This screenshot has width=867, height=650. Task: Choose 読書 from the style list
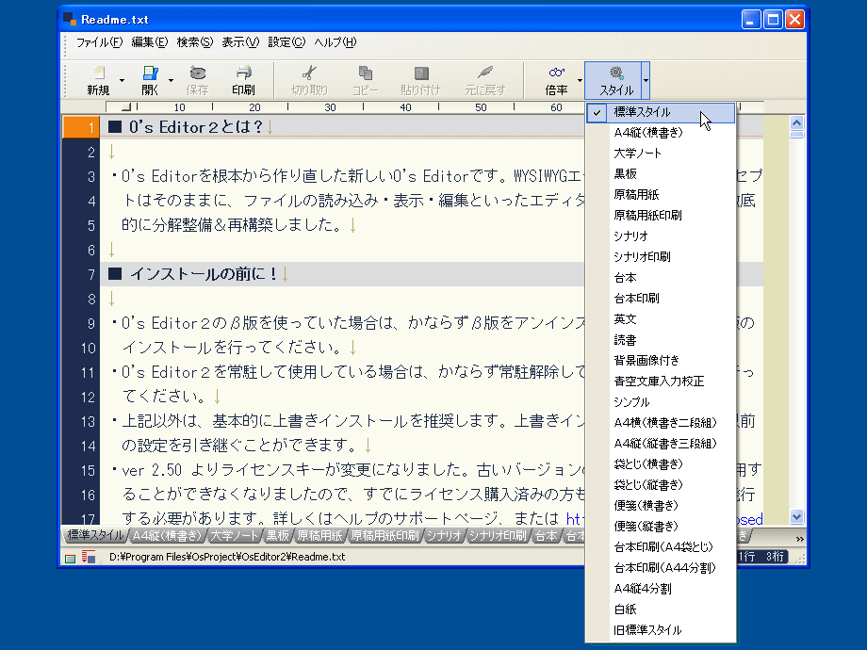(661, 340)
